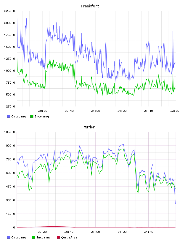Viewport: 180px width, 242px height.
Task: Click the Mumbai chart title
Action: tap(90, 127)
